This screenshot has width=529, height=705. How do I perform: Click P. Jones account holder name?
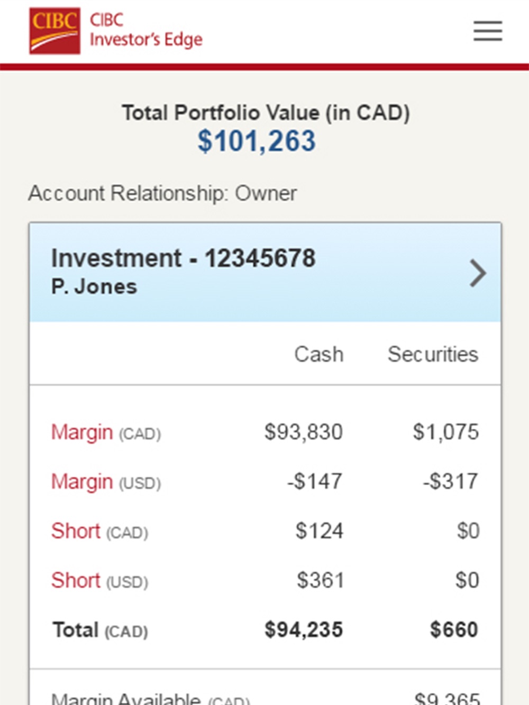click(x=94, y=286)
